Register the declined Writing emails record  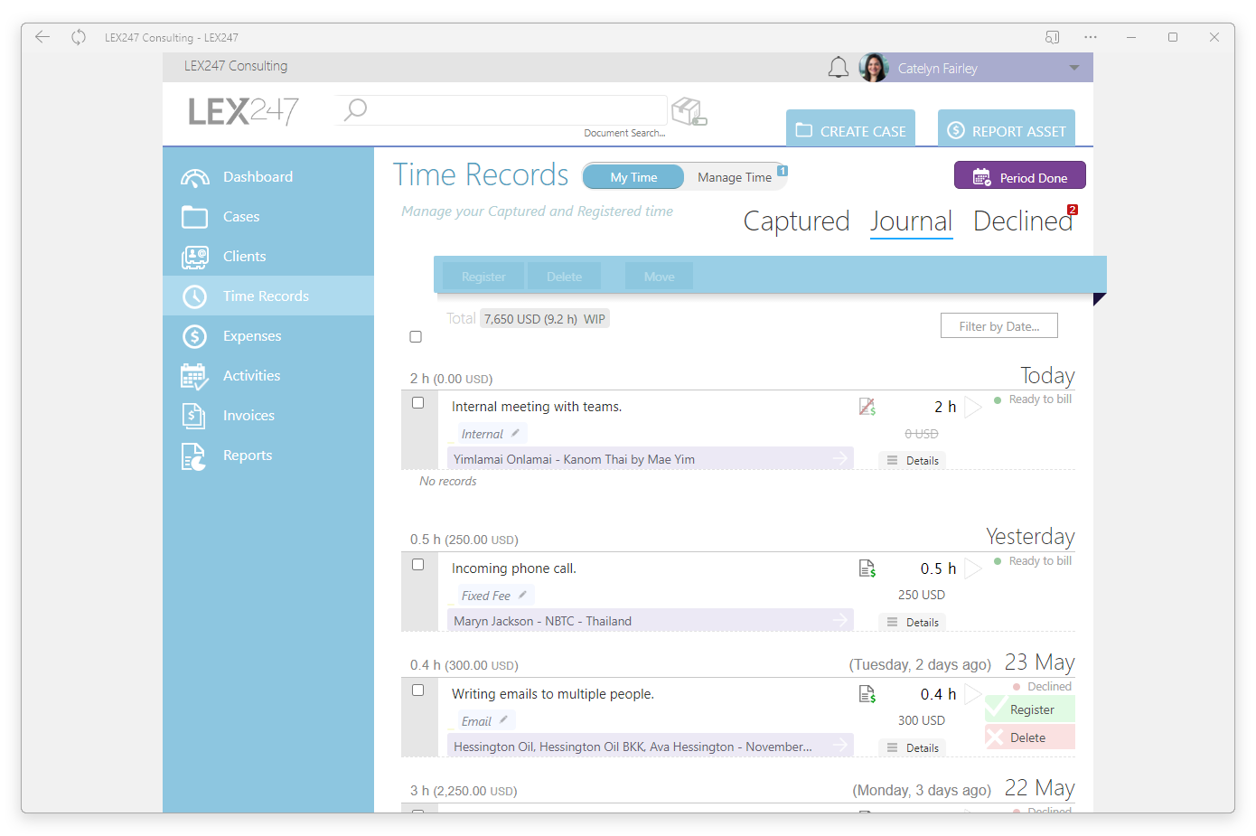(1030, 709)
